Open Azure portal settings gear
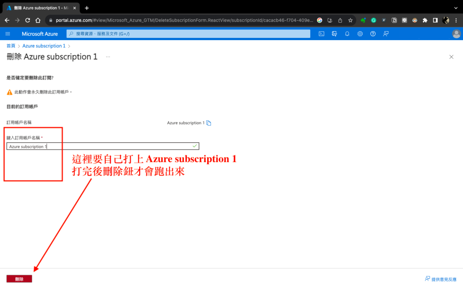This screenshot has height=289, width=463. coord(360,34)
